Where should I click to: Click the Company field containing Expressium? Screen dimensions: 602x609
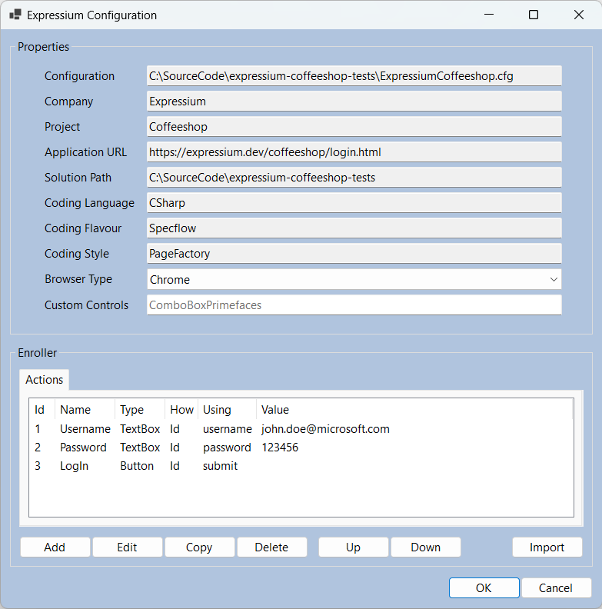click(354, 101)
